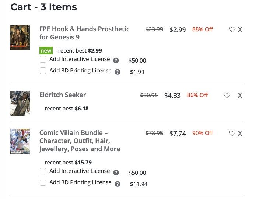Click the Eldritch Seeker thumbnail image
This screenshot has height=199, width=255.
[x=20, y=103]
